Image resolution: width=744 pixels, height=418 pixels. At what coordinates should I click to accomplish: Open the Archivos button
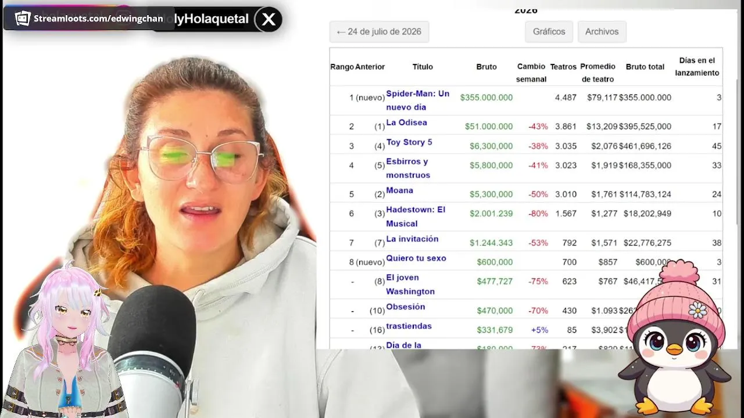point(602,31)
